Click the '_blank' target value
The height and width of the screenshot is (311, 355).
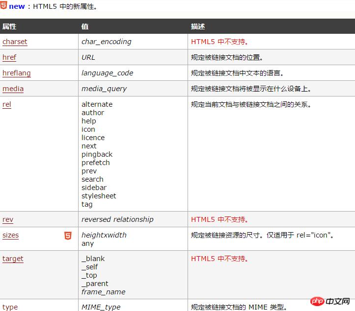[x=93, y=259]
